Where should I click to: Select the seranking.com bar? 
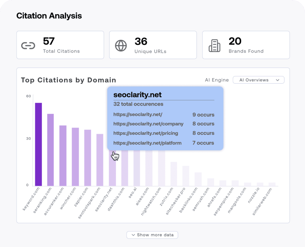pyautogui.click(x=51, y=150)
